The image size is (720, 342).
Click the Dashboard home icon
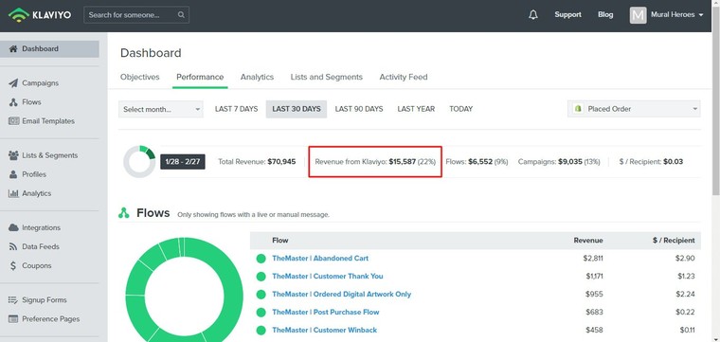point(13,48)
